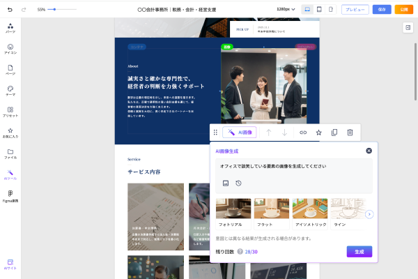Click the vertical scrollbar on the right
This screenshot has height=279, width=418.
pyautogui.click(x=415, y=72)
